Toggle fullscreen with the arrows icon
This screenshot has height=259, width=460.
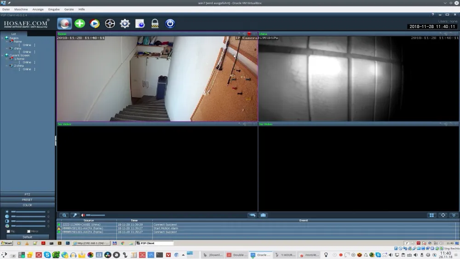(443, 215)
